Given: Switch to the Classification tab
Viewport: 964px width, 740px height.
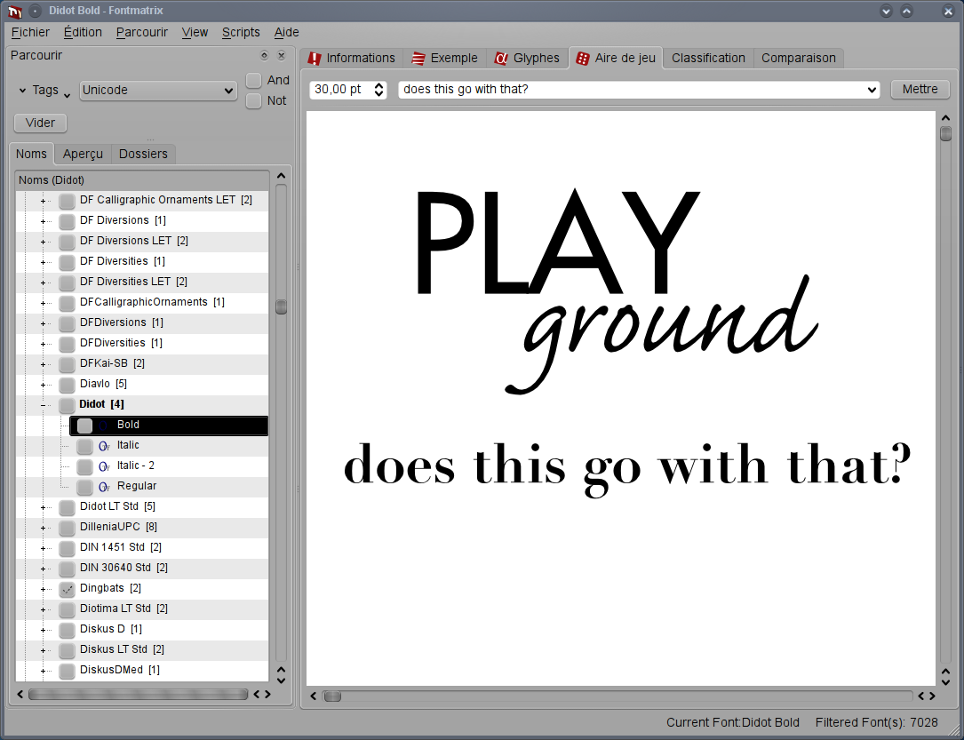Looking at the screenshot, I should [707, 59].
